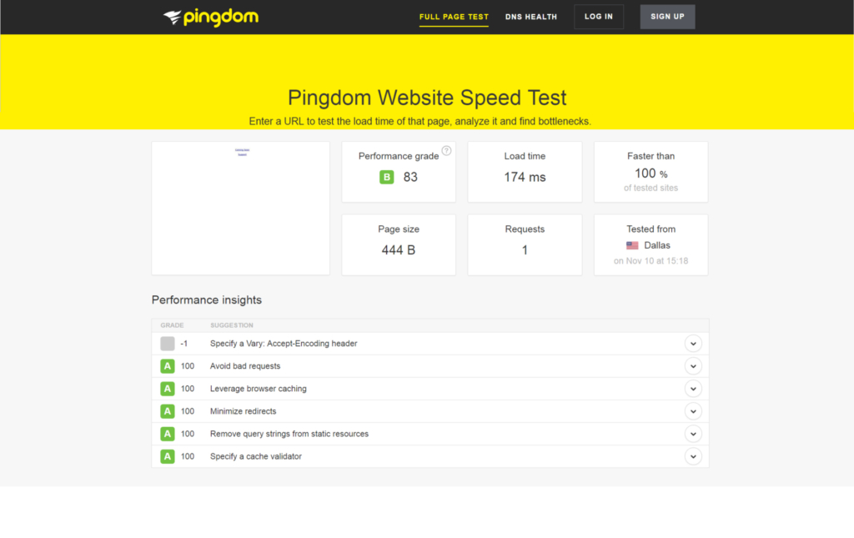
Task: Click the Performance insights heading
Action: click(x=207, y=300)
